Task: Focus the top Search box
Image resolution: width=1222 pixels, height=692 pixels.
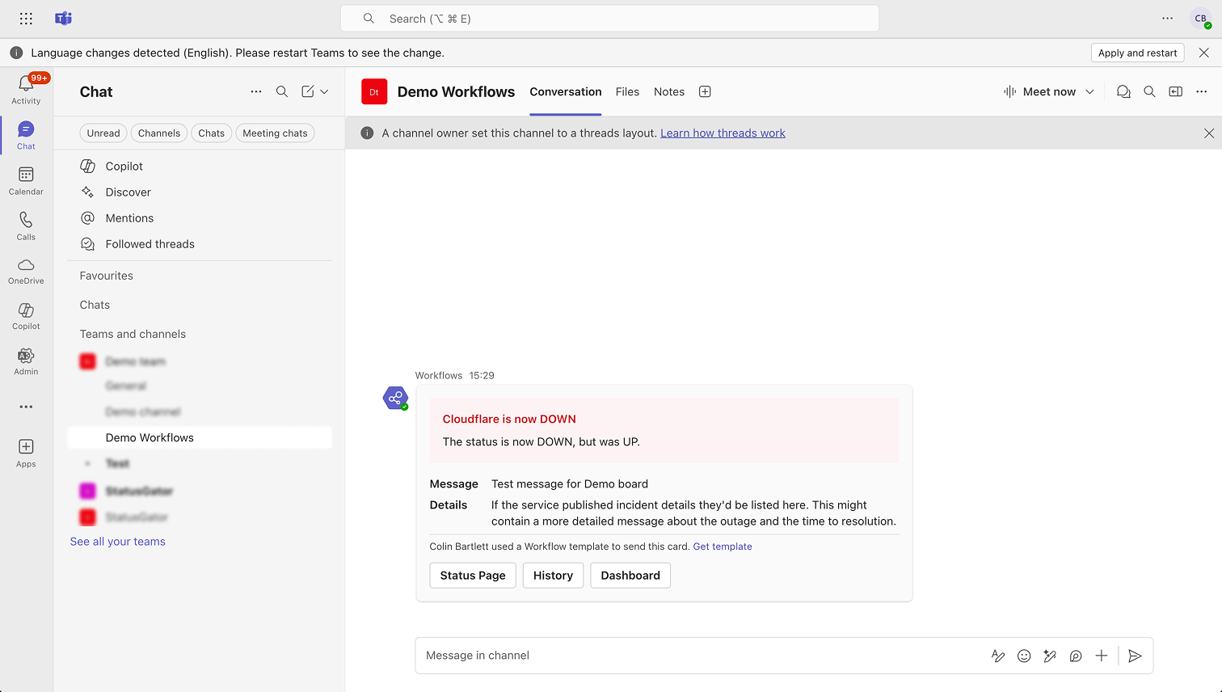Action: (x=609, y=19)
